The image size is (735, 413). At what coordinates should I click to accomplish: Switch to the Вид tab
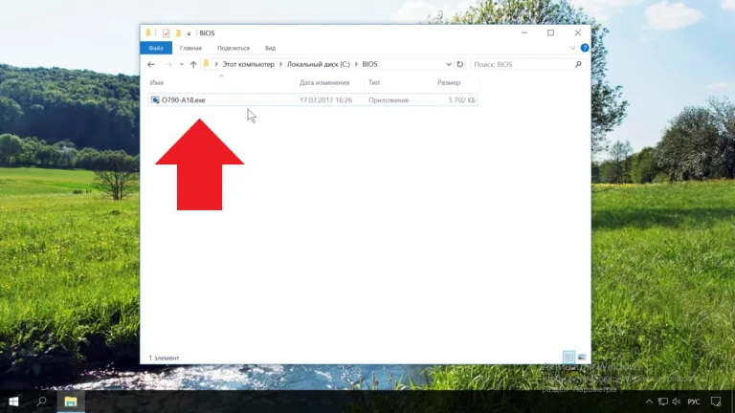(271, 48)
